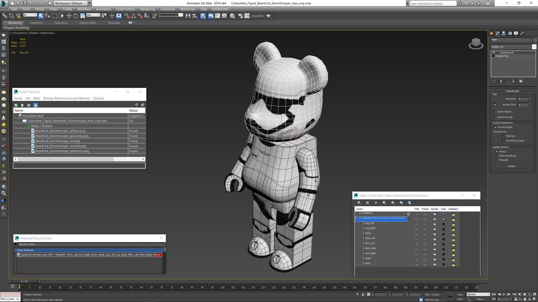Click the Iterations value field
The image size is (538, 302).
523,99
